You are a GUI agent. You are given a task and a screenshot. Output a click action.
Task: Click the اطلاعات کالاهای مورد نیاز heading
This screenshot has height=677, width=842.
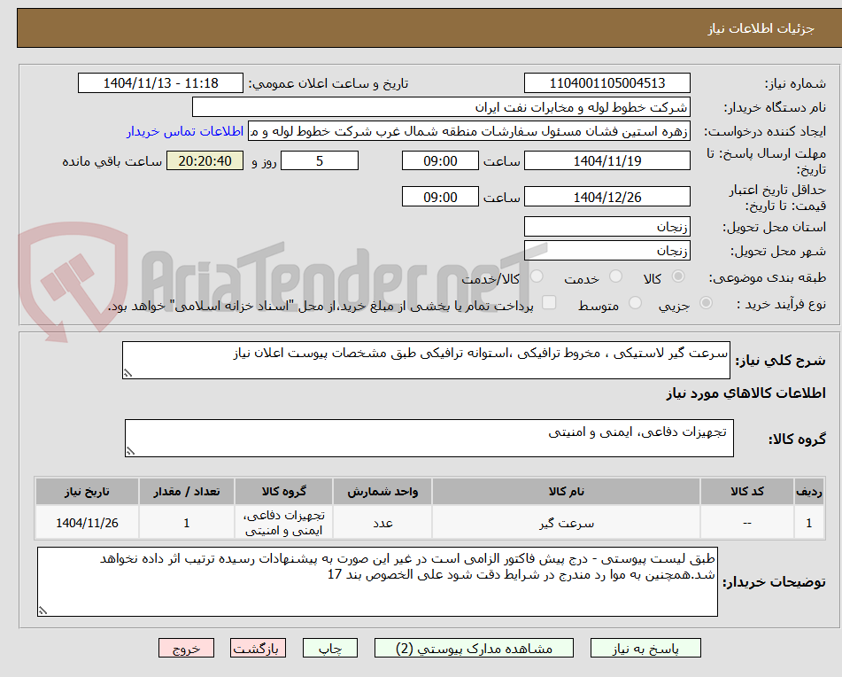click(745, 393)
